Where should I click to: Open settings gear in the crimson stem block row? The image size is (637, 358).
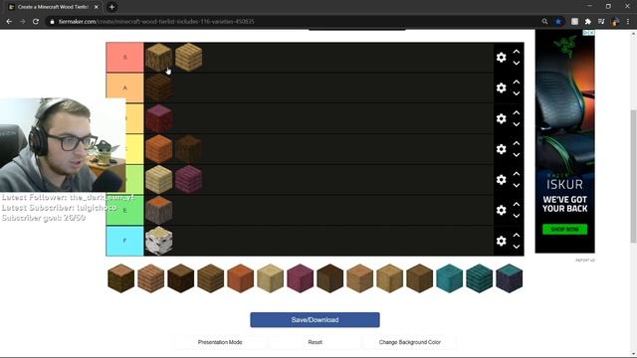(x=502, y=118)
